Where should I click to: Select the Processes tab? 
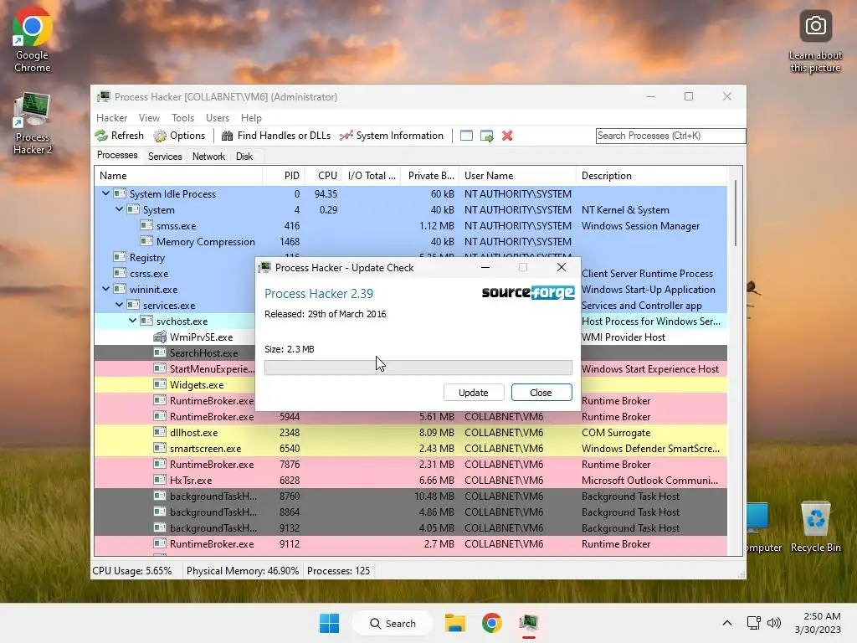(x=117, y=155)
